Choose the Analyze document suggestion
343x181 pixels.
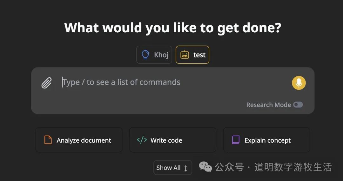[x=79, y=140]
